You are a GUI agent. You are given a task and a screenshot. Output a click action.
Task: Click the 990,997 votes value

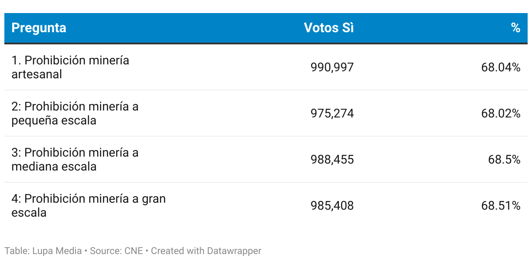pyautogui.click(x=332, y=67)
